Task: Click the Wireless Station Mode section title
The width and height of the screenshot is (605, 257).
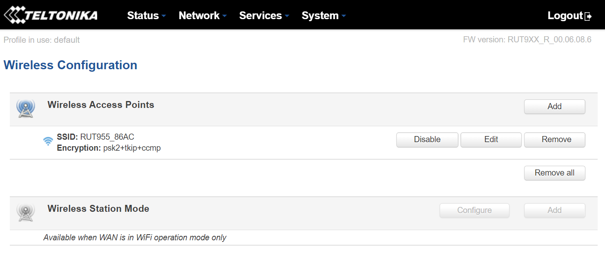Action: [x=98, y=209]
